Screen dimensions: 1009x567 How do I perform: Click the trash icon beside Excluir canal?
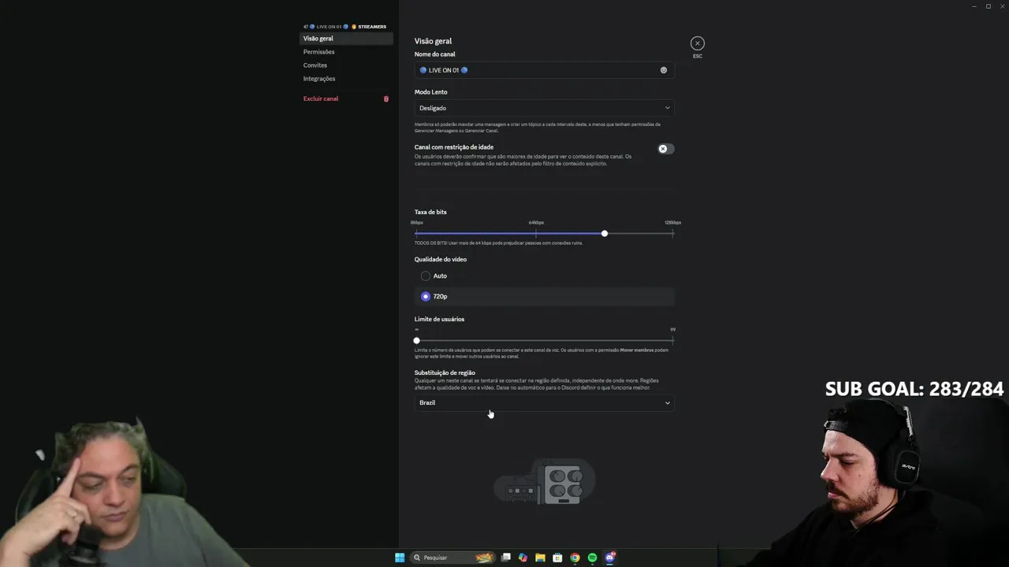click(386, 98)
